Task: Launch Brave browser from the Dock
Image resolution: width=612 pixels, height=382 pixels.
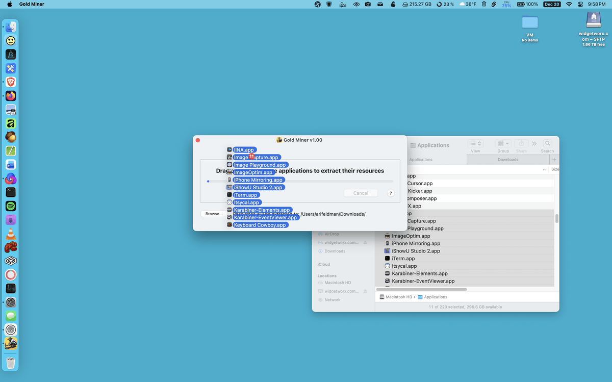Action: pos(11,82)
